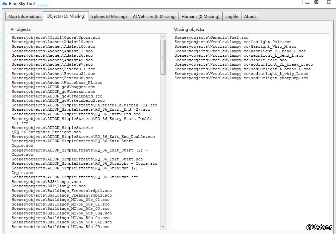Select missing sodiumlight_2L_break_L.sco entry

[x=243, y=64]
